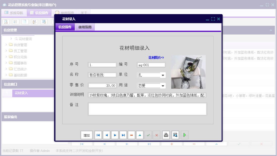The height and width of the screenshot is (156, 277).
Task: Open the form list icon in the top toolbar
Action: point(15,22)
